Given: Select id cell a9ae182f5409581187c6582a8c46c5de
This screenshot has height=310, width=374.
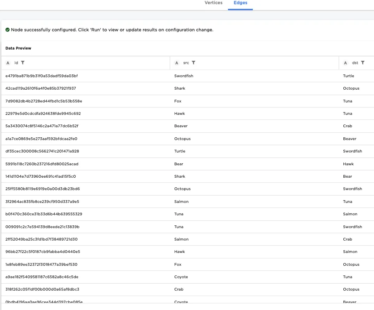Looking at the screenshot, I should point(42,277).
